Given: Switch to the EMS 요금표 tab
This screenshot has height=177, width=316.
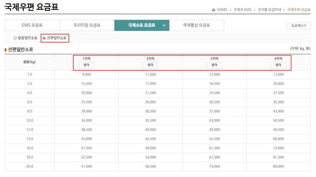Looking at the screenshot, I should pyautogui.click(x=32, y=25).
